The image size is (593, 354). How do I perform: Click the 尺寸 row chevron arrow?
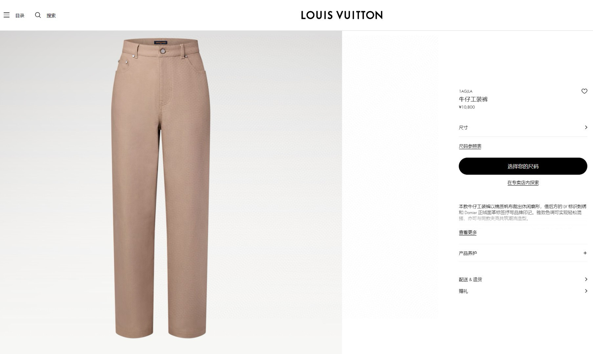tap(586, 127)
